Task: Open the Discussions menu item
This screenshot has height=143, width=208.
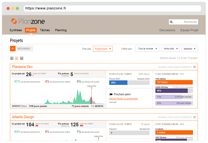Action: pos(167,30)
